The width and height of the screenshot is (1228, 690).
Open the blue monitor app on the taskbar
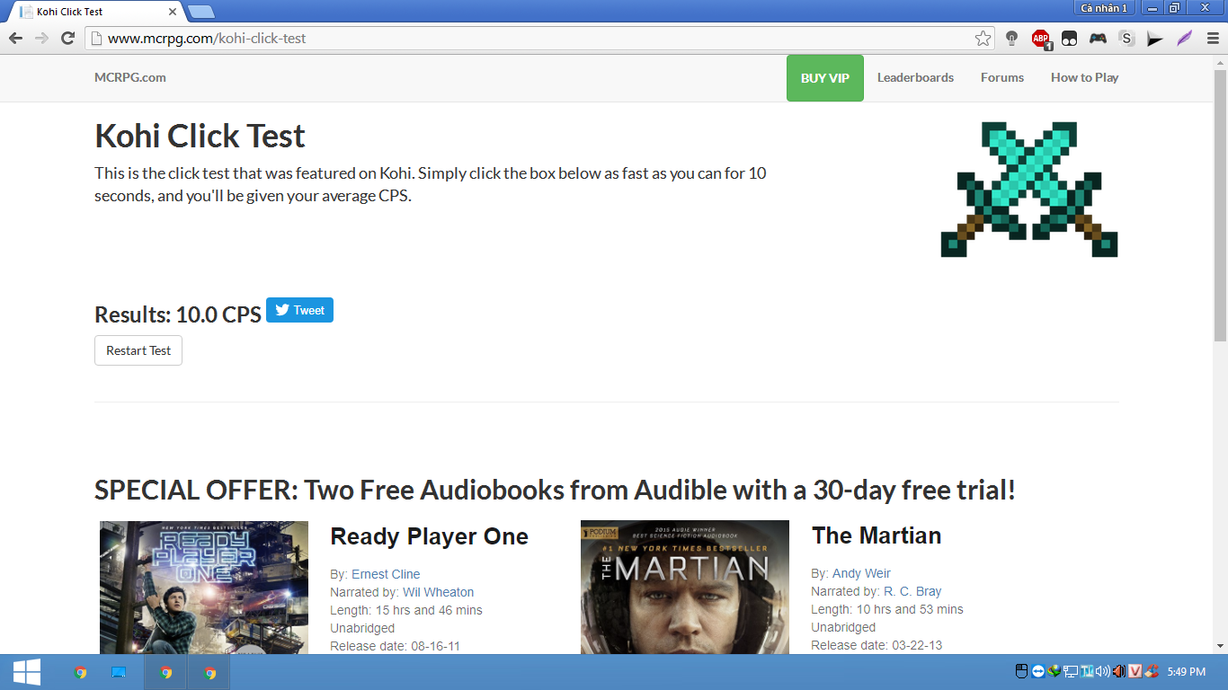(x=119, y=672)
